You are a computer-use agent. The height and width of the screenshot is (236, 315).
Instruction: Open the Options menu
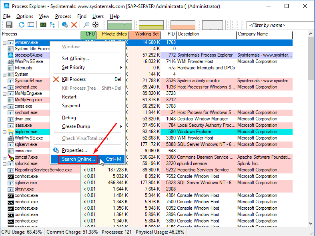point(25,16)
